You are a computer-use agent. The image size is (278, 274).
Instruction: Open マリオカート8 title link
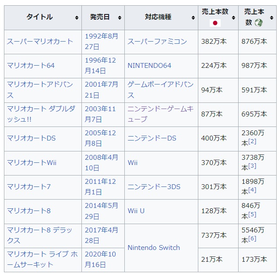[29, 211]
